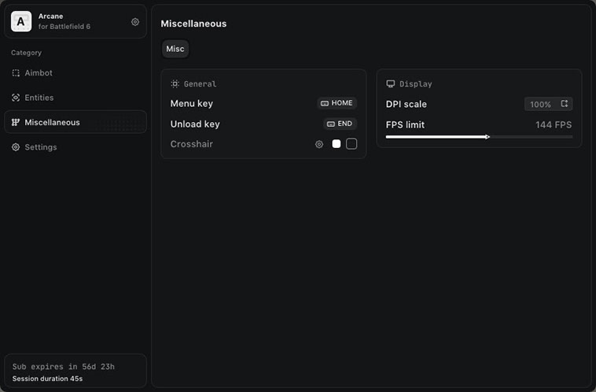The width and height of the screenshot is (596, 392).
Task: Click the Aimbot category icon
Action: tap(16, 73)
